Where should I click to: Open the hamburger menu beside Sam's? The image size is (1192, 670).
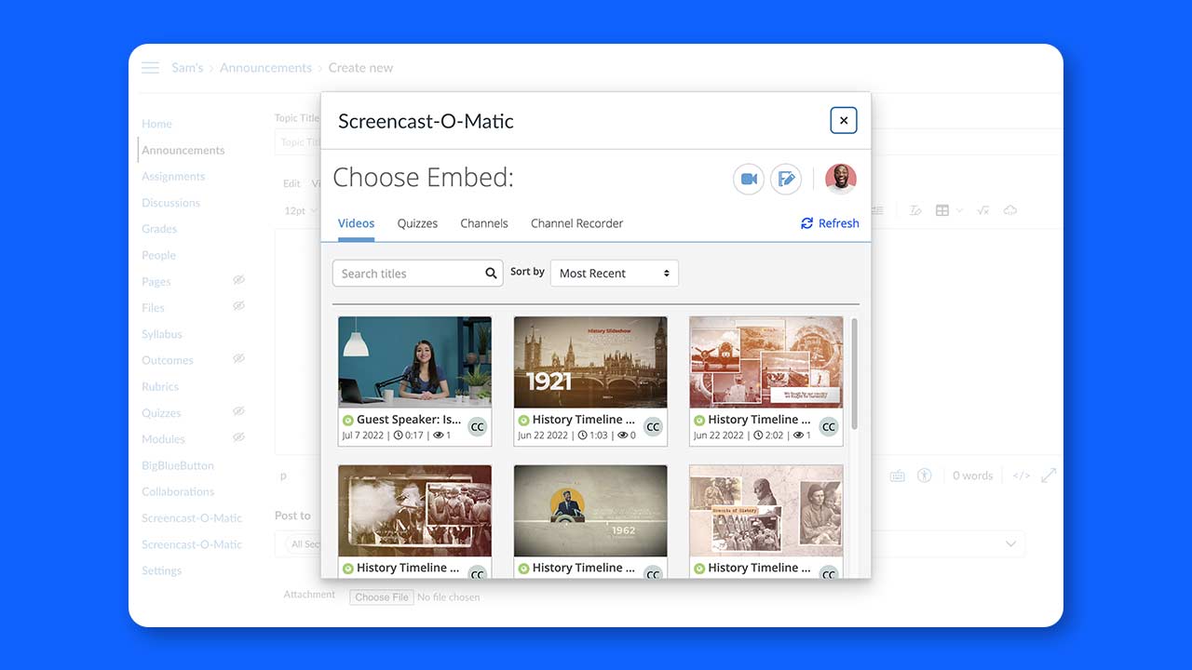pos(150,68)
